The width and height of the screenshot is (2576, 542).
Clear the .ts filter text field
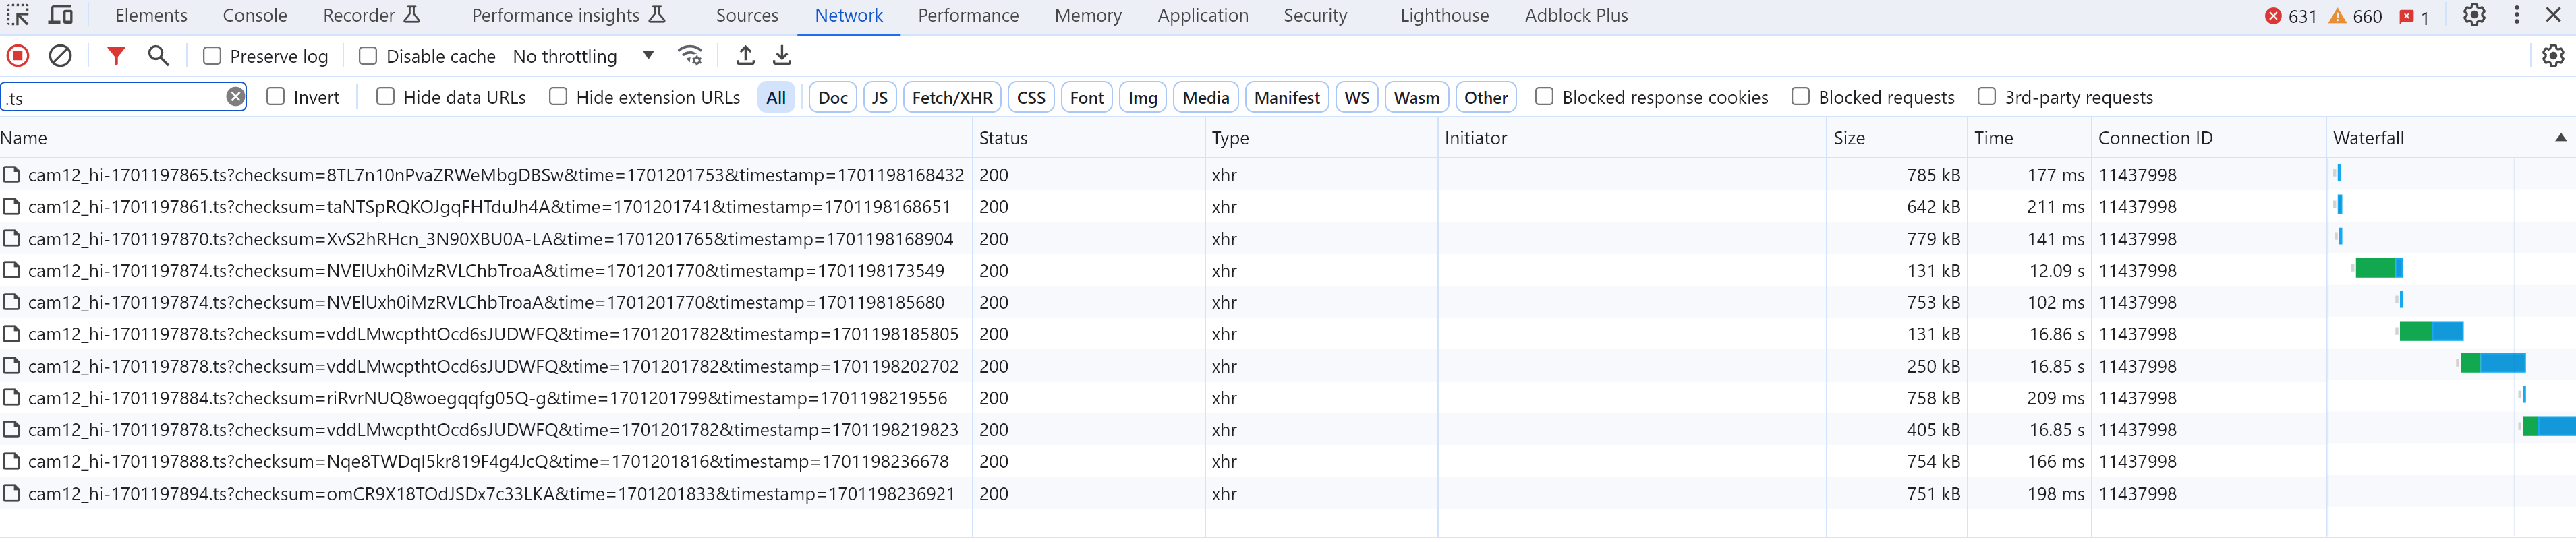235,97
